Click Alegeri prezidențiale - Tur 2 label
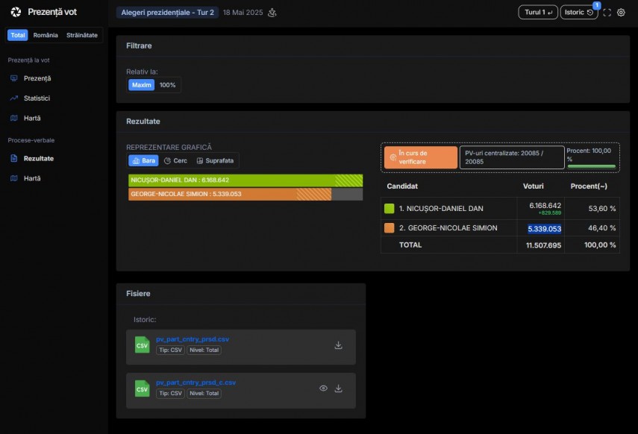 point(167,13)
